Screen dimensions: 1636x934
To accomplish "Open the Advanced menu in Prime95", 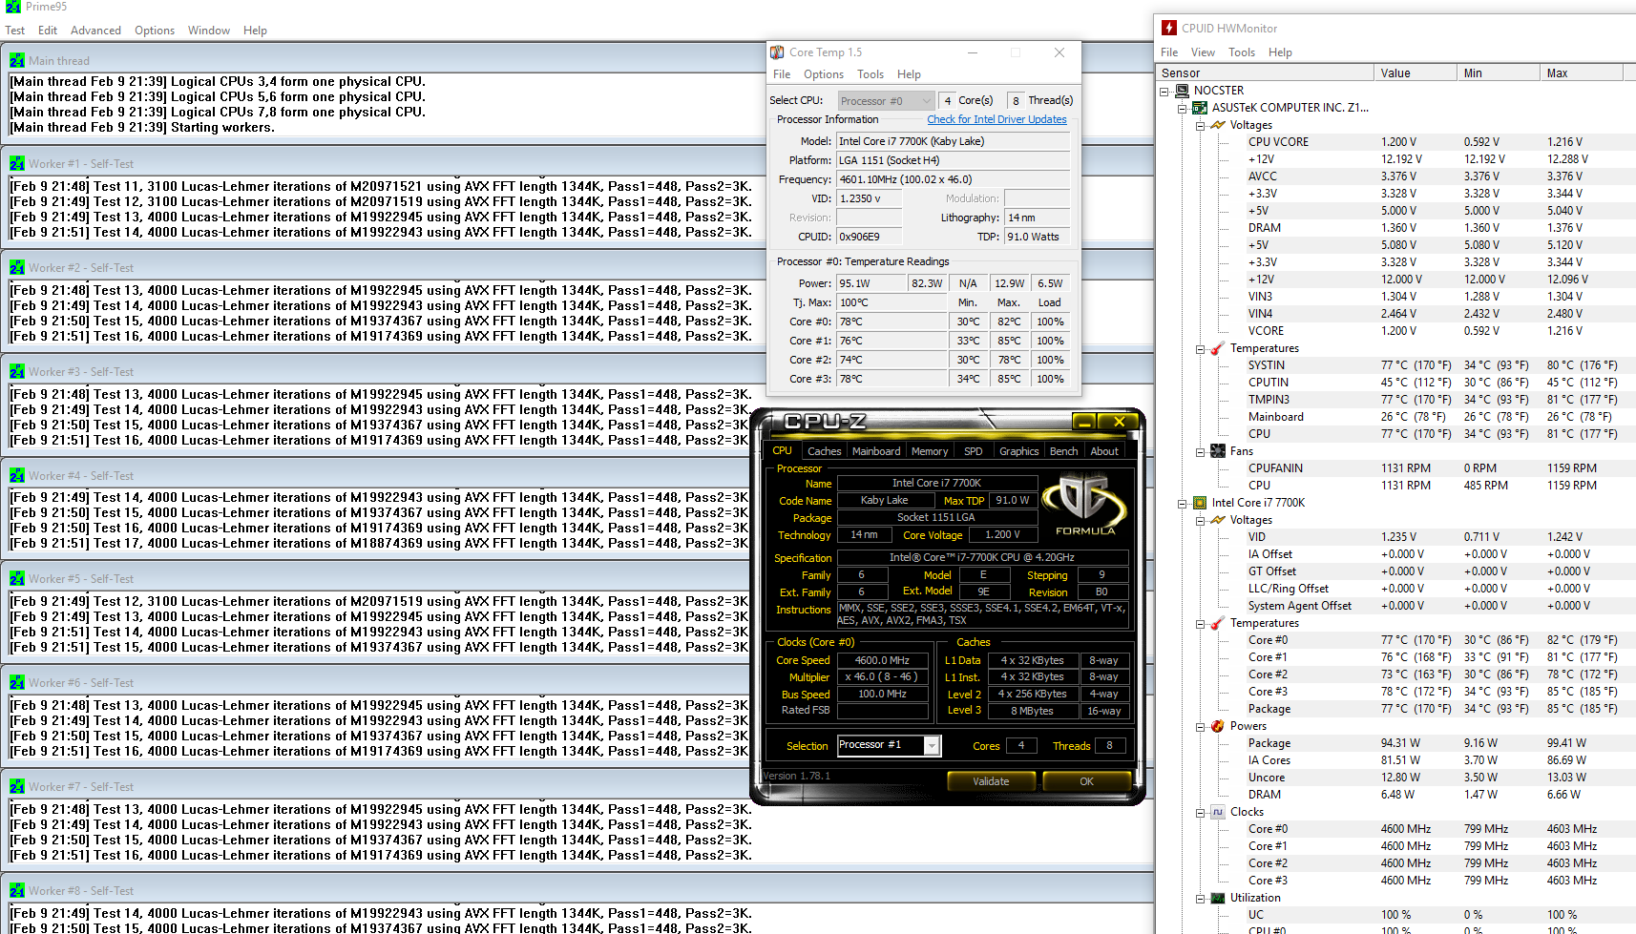I will pos(95,31).
